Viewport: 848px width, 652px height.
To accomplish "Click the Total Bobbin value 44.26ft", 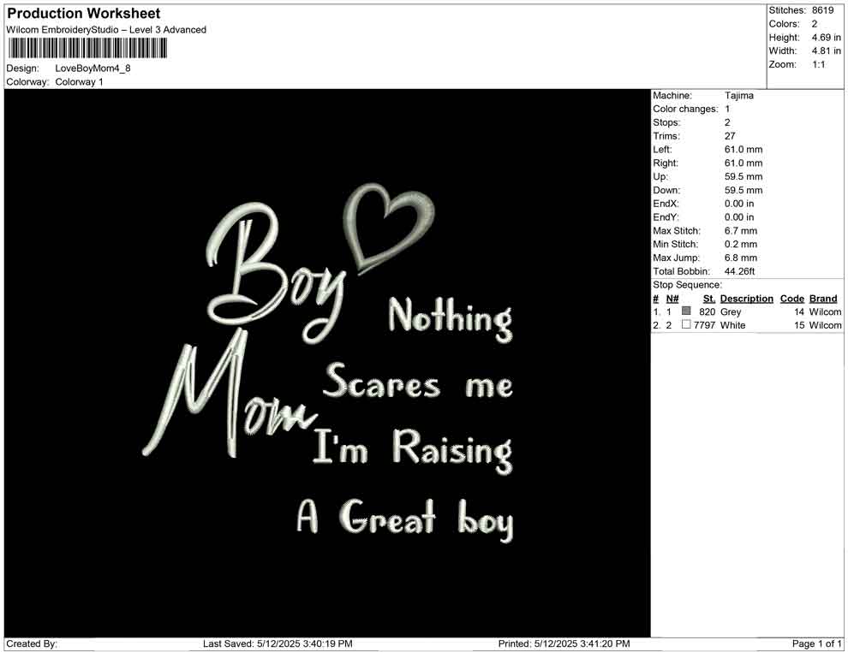I will 739,270.
